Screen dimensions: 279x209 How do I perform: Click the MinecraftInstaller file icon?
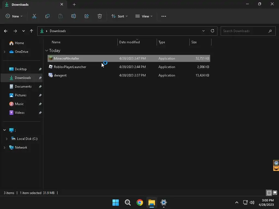pos(51,58)
